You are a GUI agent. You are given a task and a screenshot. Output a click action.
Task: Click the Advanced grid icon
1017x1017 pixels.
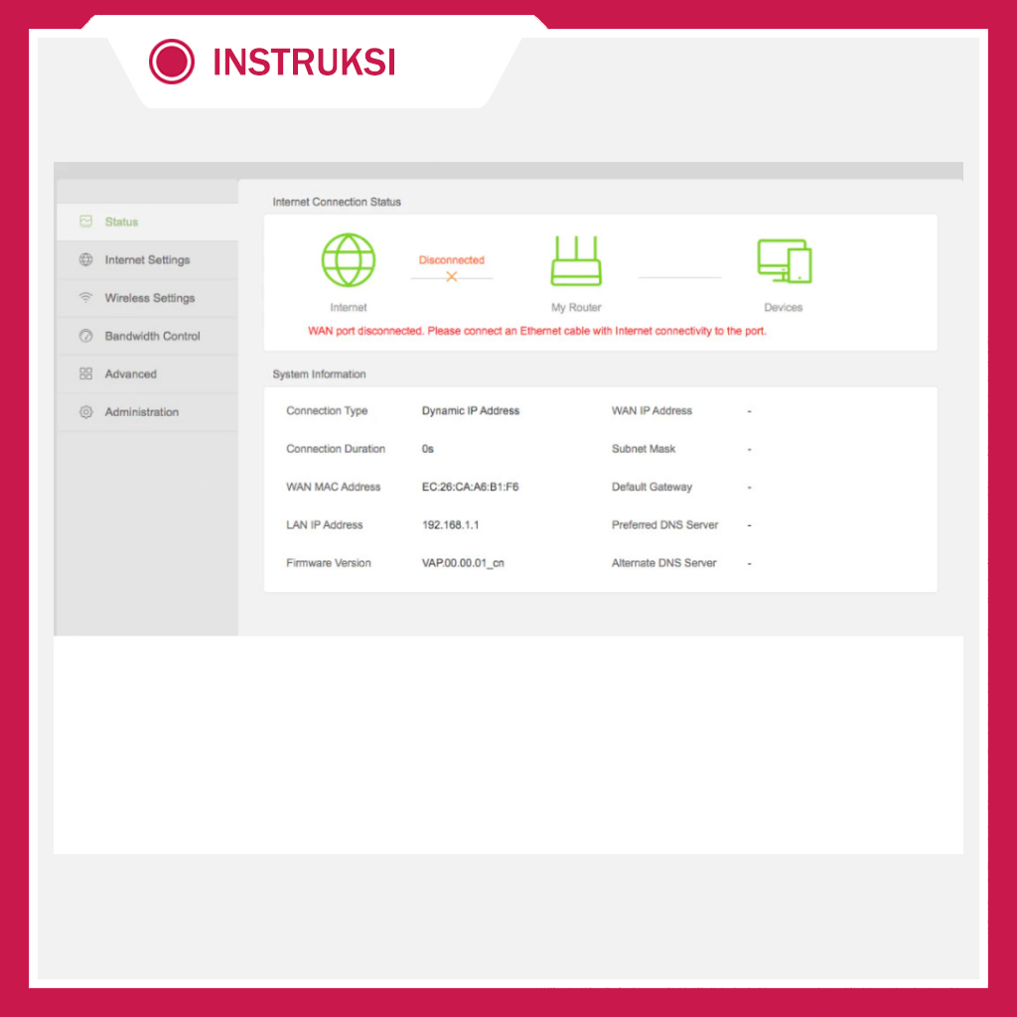(86, 374)
